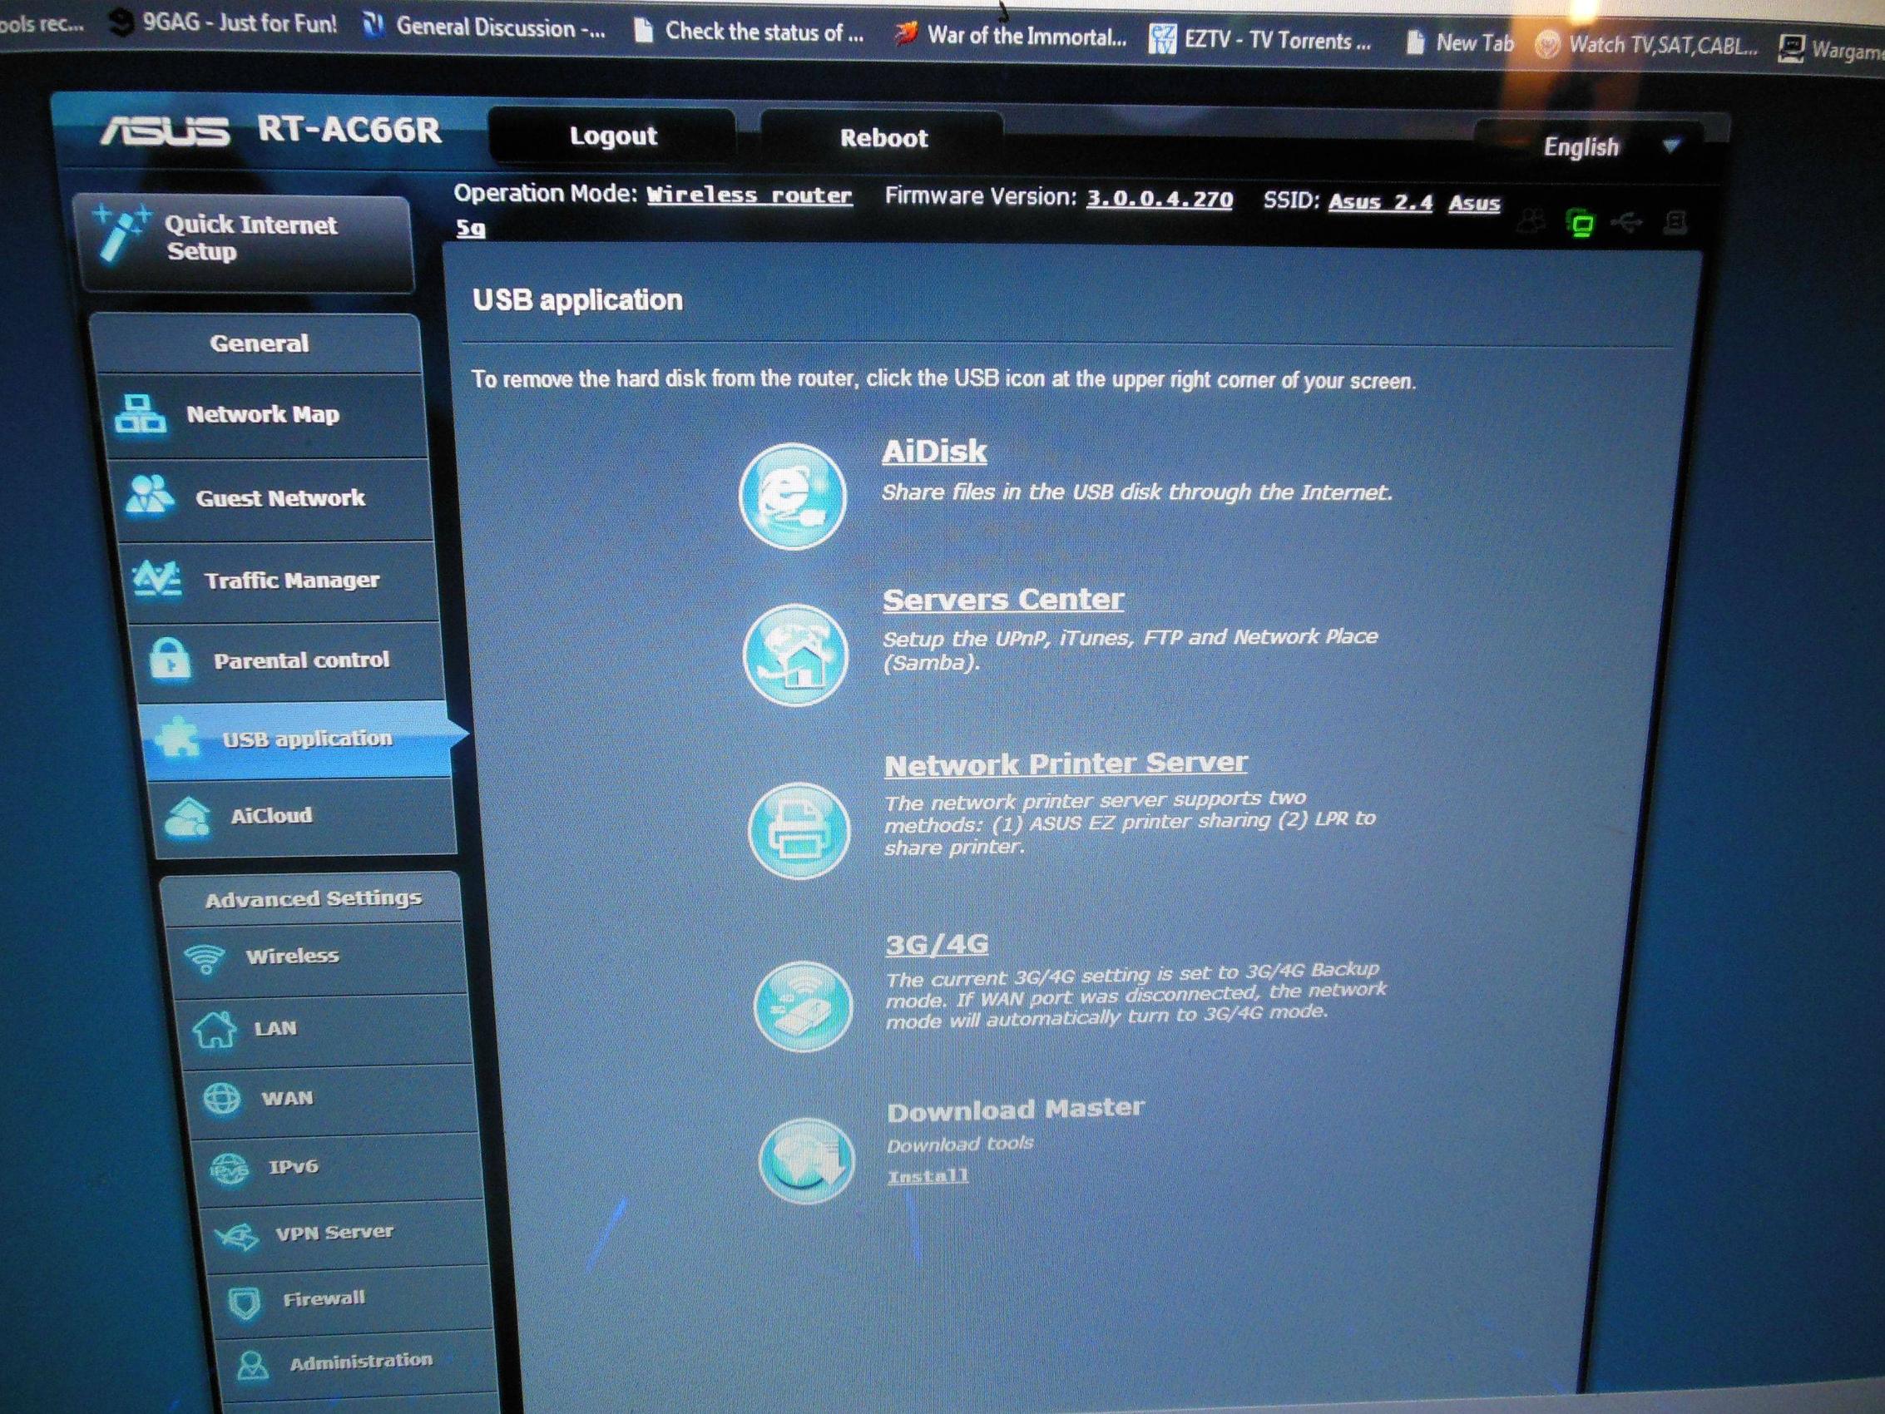The height and width of the screenshot is (1414, 1885).
Task: Open the 3G/4G link
Action: click(x=937, y=944)
